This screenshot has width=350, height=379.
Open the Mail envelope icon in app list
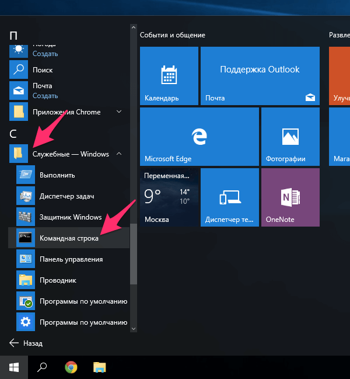coord(19,91)
